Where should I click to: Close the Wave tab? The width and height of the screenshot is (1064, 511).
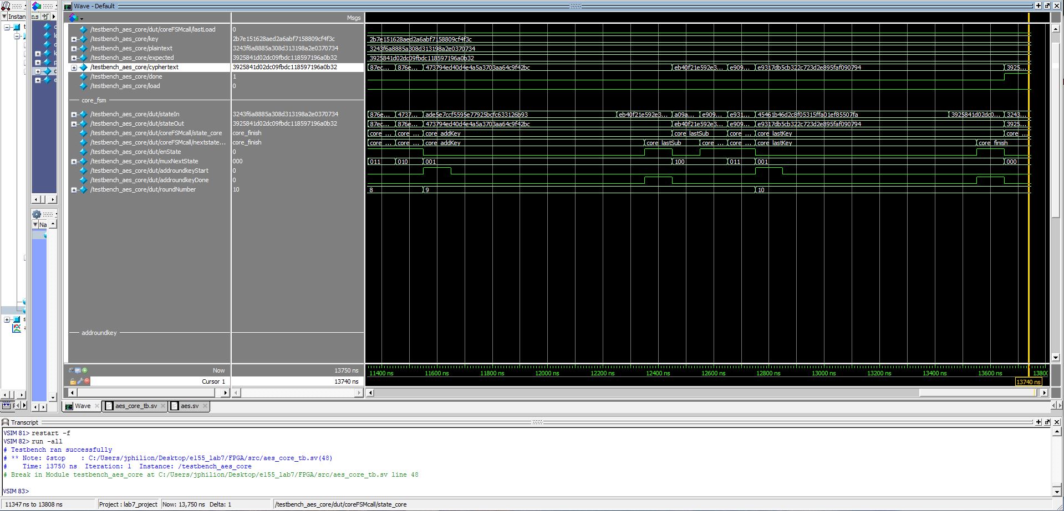coord(97,406)
